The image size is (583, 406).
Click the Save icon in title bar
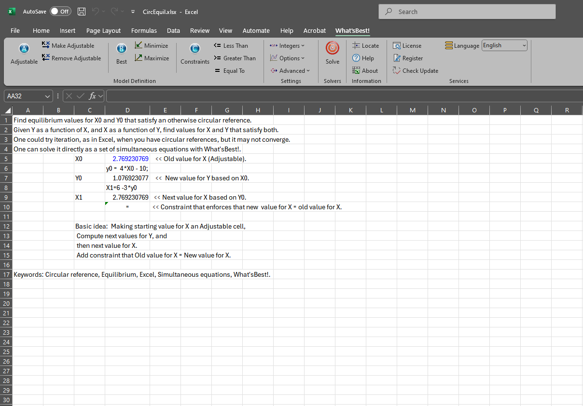point(82,12)
